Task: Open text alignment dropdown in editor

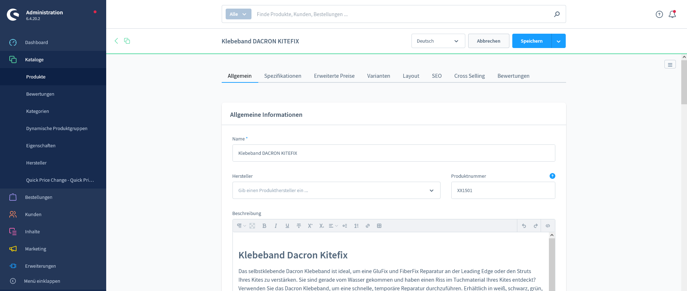Action: click(333, 226)
